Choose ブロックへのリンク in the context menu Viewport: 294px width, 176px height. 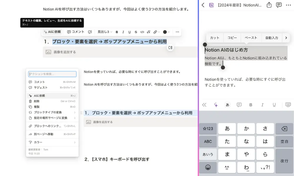52,126
